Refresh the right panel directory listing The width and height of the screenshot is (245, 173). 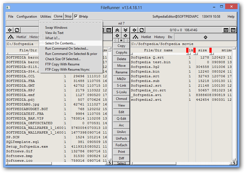tap(142, 30)
